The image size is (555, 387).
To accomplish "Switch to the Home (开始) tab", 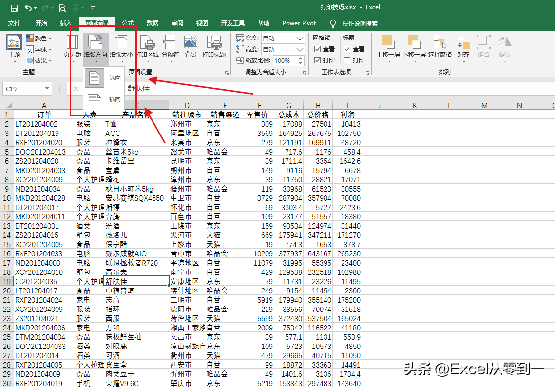I will click(x=41, y=23).
